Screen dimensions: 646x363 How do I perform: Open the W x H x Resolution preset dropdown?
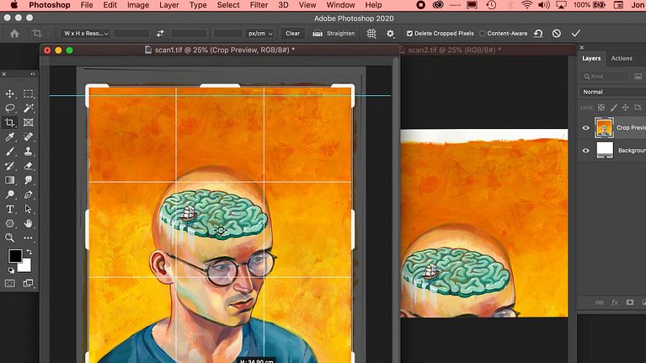coord(83,34)
